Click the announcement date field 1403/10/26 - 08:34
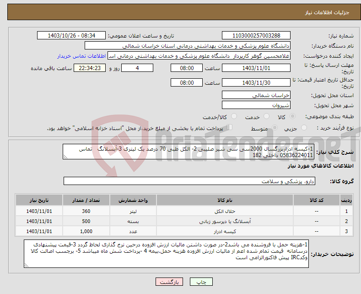 [71, 36]
